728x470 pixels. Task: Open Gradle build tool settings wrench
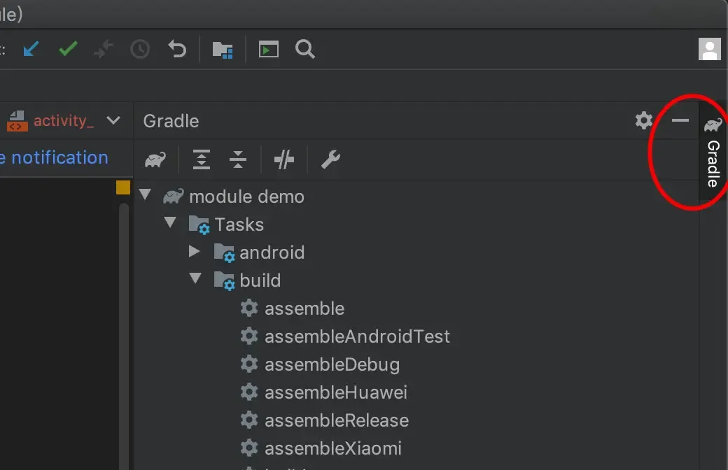[330, 160]
